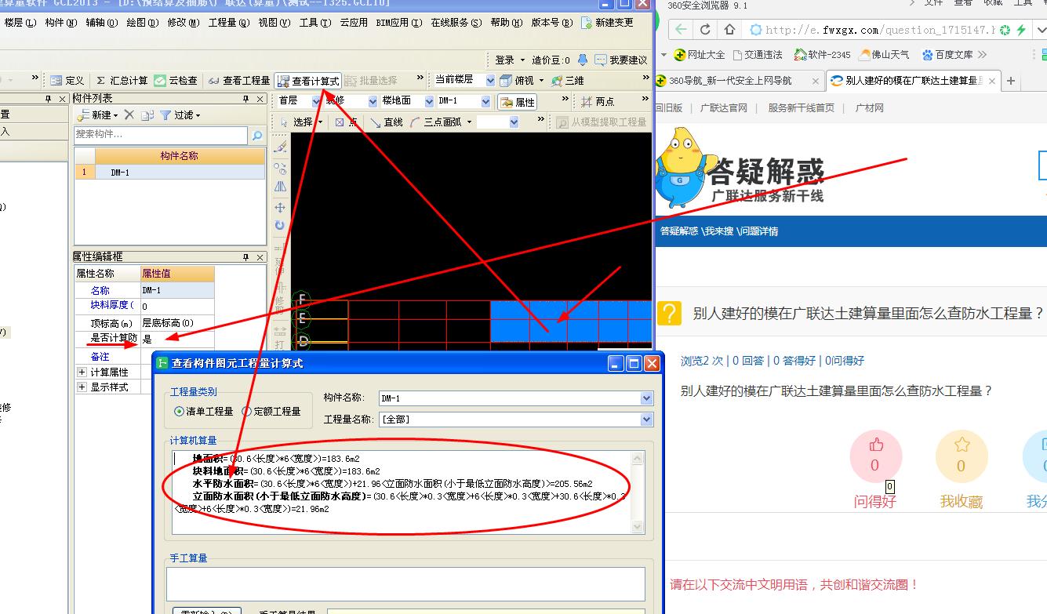Click the copy component icon beside delete
The height and width of the screenshot is (614, 1047).
point(147,115)
